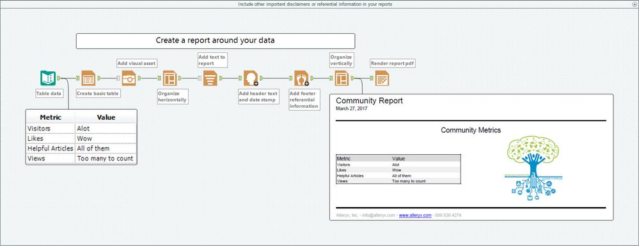Viewport: 639px width, 246px height.
Task: Select the Organize vertically layout tool icon
Action: (x=342, y=78)
